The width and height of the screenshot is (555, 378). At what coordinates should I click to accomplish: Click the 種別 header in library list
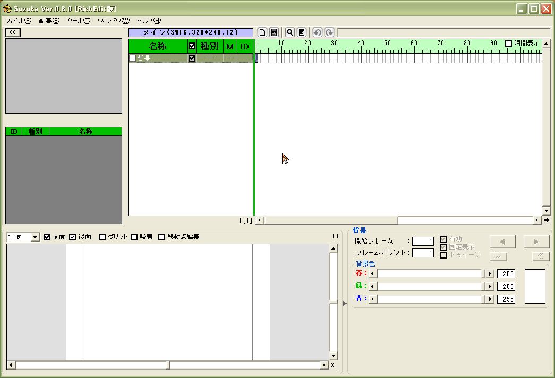click(x=36, y=132)
